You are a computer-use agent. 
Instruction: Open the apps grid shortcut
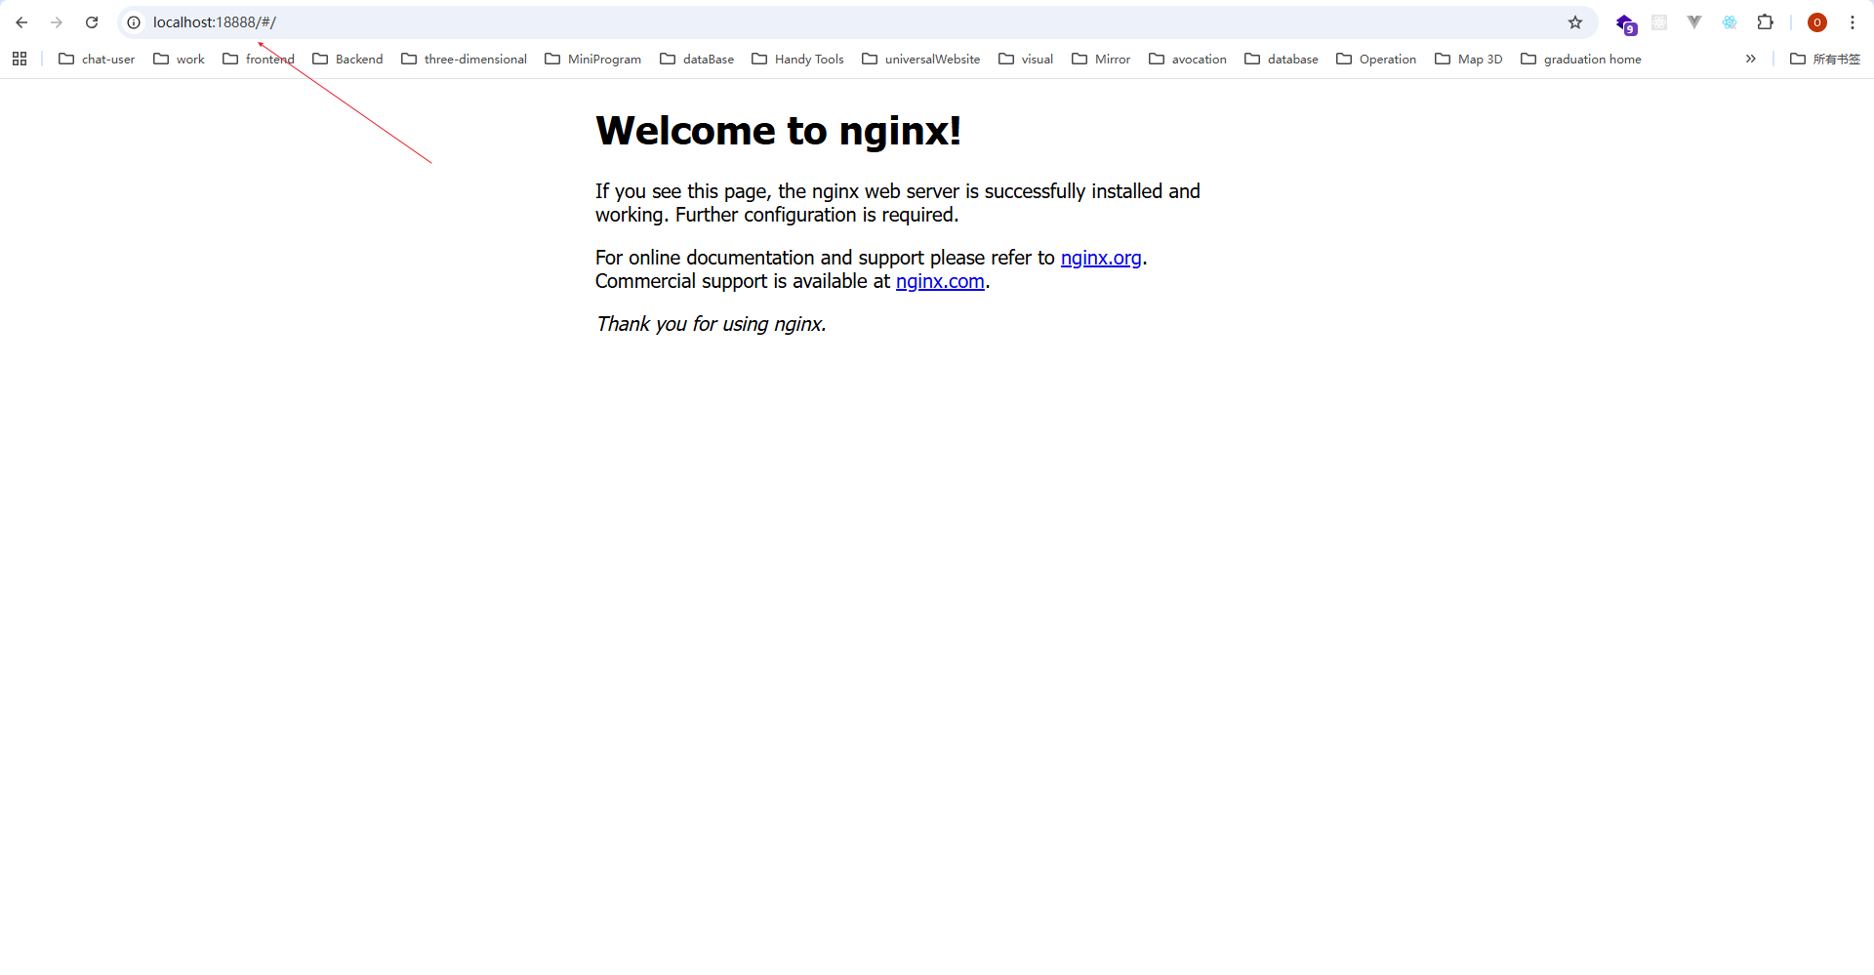coord(20,59)
